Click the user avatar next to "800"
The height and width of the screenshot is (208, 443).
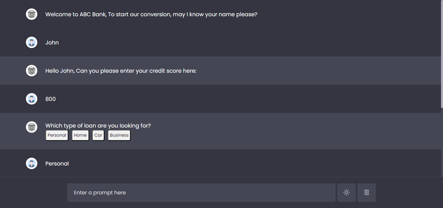[31, 99]
